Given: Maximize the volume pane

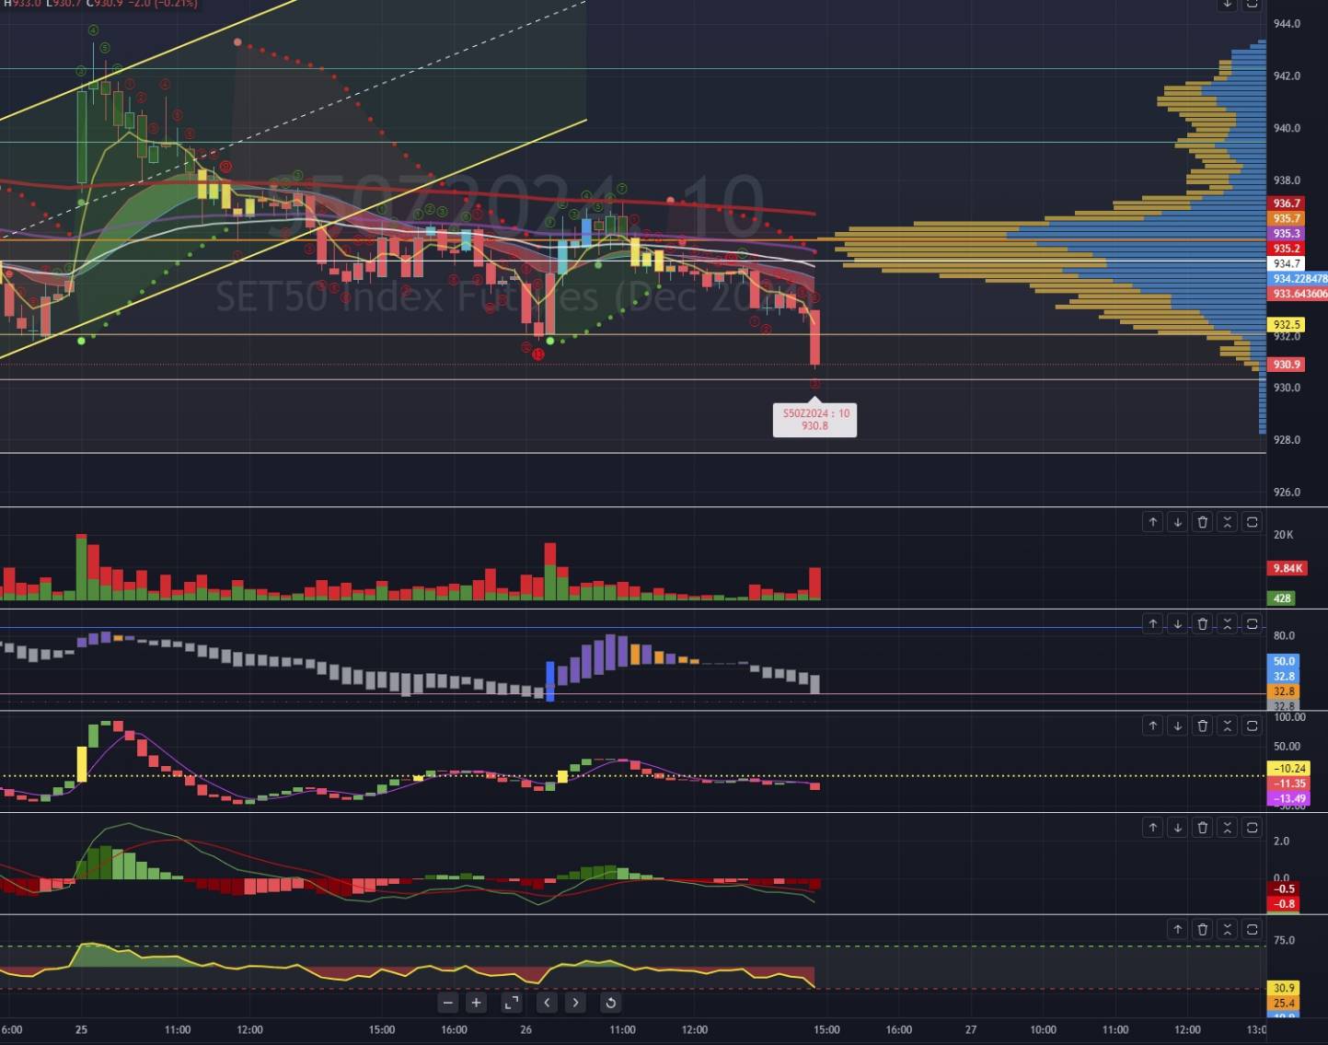Looking at the screenshot, I should point(1253,522).
